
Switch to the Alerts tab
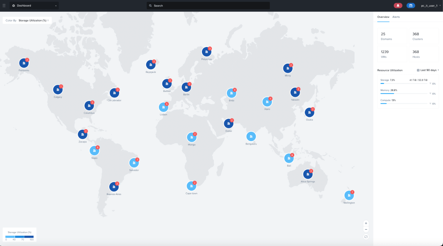coord(396,17)
